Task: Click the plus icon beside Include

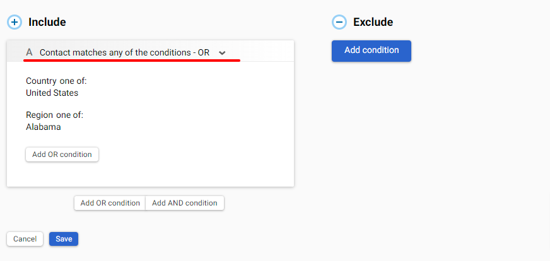Action: pyautogui.click(x=14, y=22)
